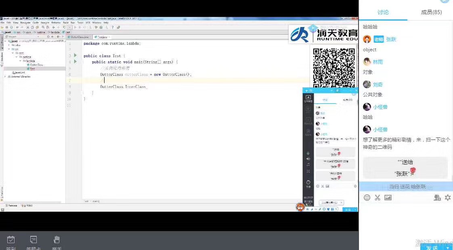Click the Terminal tool window button
Image resolution: width=453 pixels, height=250 pixels.
tap(12, 206)
